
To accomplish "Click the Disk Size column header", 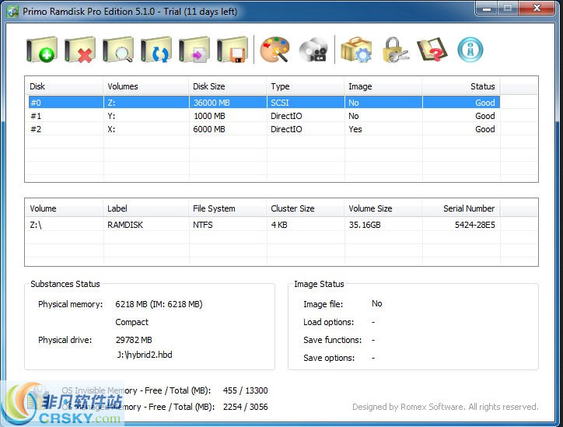I will tap(228, 86).
